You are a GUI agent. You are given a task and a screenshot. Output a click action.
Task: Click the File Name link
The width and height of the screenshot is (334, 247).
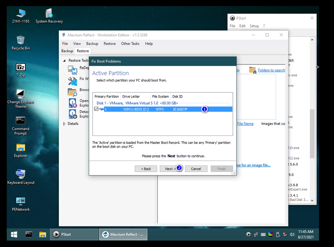pyautogui.click(x=245, y=124)
